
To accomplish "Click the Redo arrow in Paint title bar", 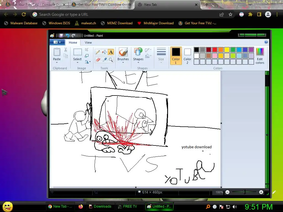I will pos(73,36).
